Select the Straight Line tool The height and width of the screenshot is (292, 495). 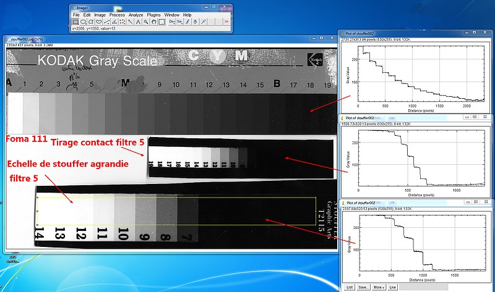106,22
